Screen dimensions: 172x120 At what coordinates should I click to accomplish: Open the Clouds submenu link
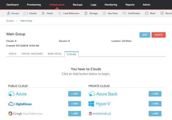pyautogui.click(x=33, y=13)
